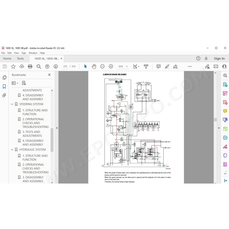This screenshot has width=229, height=229.
Task: Open the Edit menu
Action: [9, 53]
